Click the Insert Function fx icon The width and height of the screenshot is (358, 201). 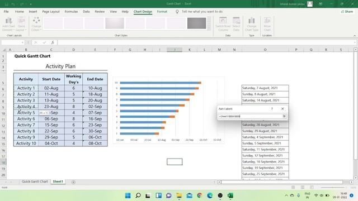(x=53, y=42)
